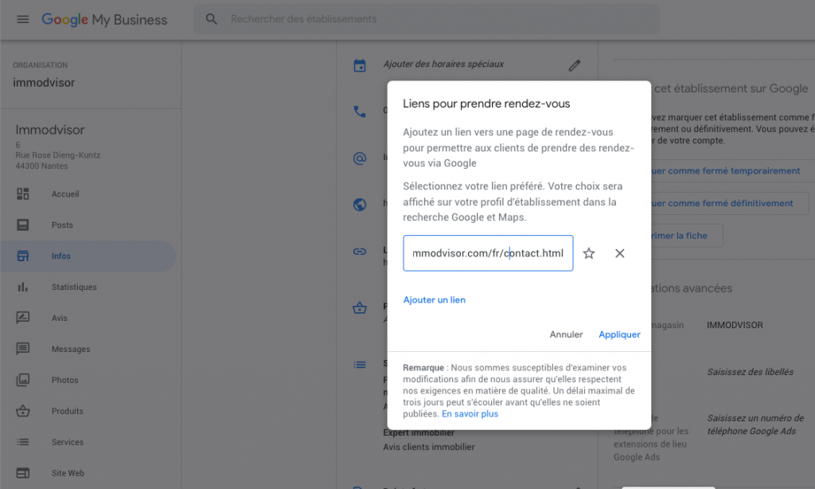Open the navigation hamburger menu
Viewport: 815px width, 489px height.
[x=22, y=19]
